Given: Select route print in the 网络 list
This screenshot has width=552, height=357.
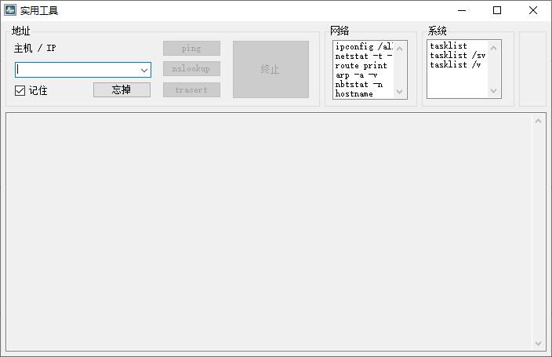Looking at the screenshot, I should [364, 66].
